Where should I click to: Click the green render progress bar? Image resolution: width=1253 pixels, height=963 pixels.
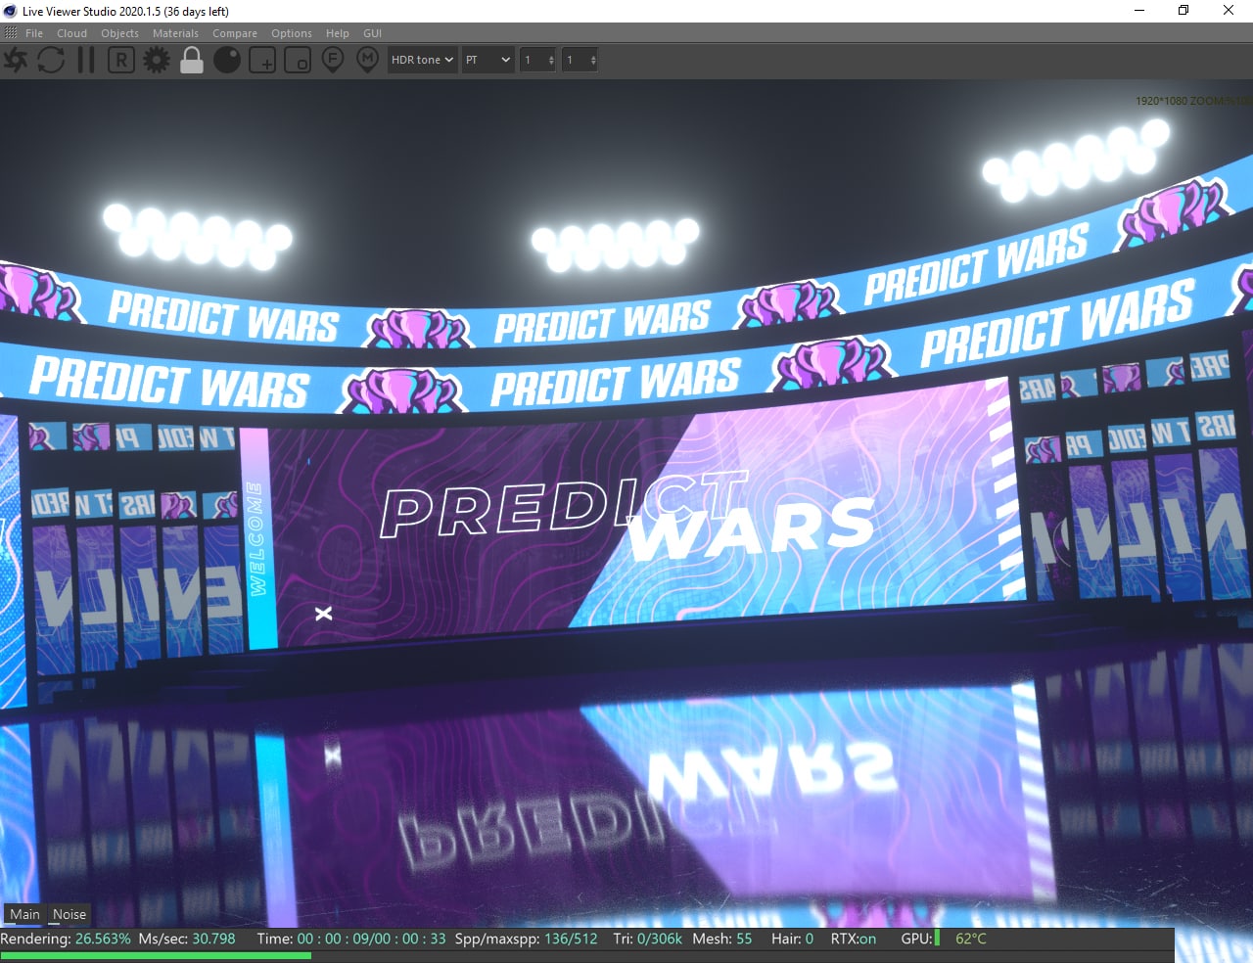(x=156, y=956)
